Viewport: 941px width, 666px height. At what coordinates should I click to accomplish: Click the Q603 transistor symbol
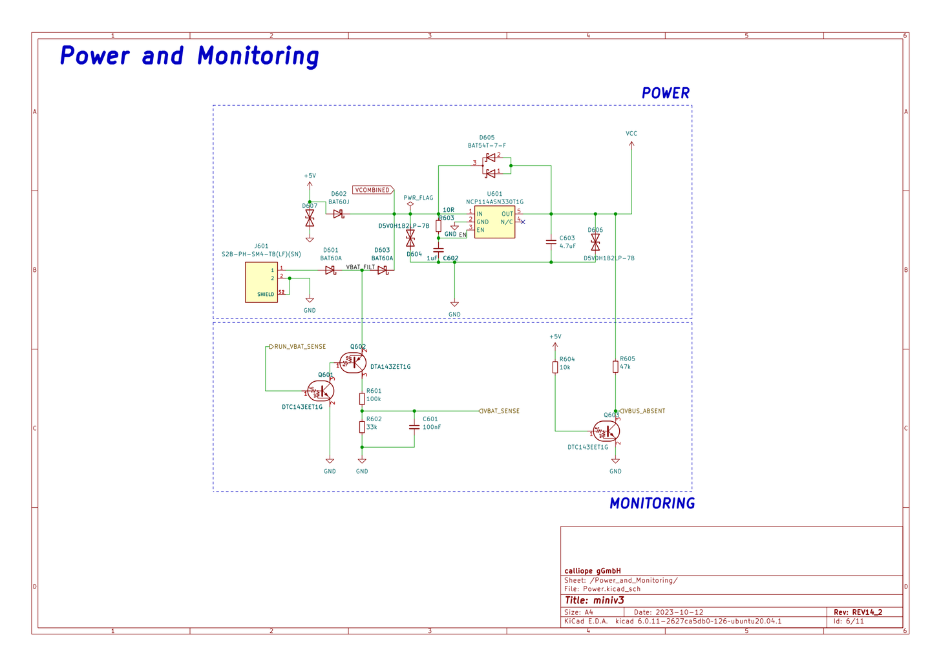tap(607, 432)
